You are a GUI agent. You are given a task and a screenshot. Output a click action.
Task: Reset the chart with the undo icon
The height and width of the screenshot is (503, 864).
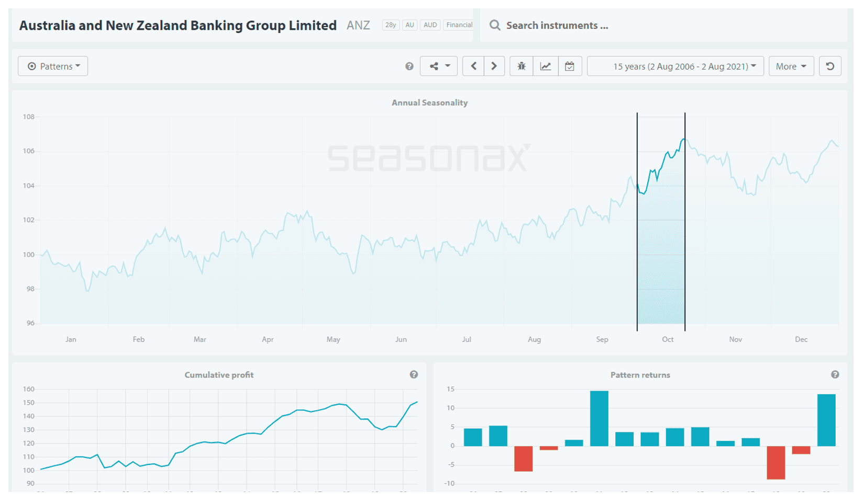[x=830, y=66]
